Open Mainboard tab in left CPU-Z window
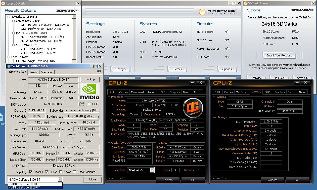The width and height of the screenshot is (317, 190). (137, 92)
